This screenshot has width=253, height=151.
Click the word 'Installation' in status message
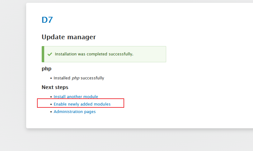[x=66, y=54]
